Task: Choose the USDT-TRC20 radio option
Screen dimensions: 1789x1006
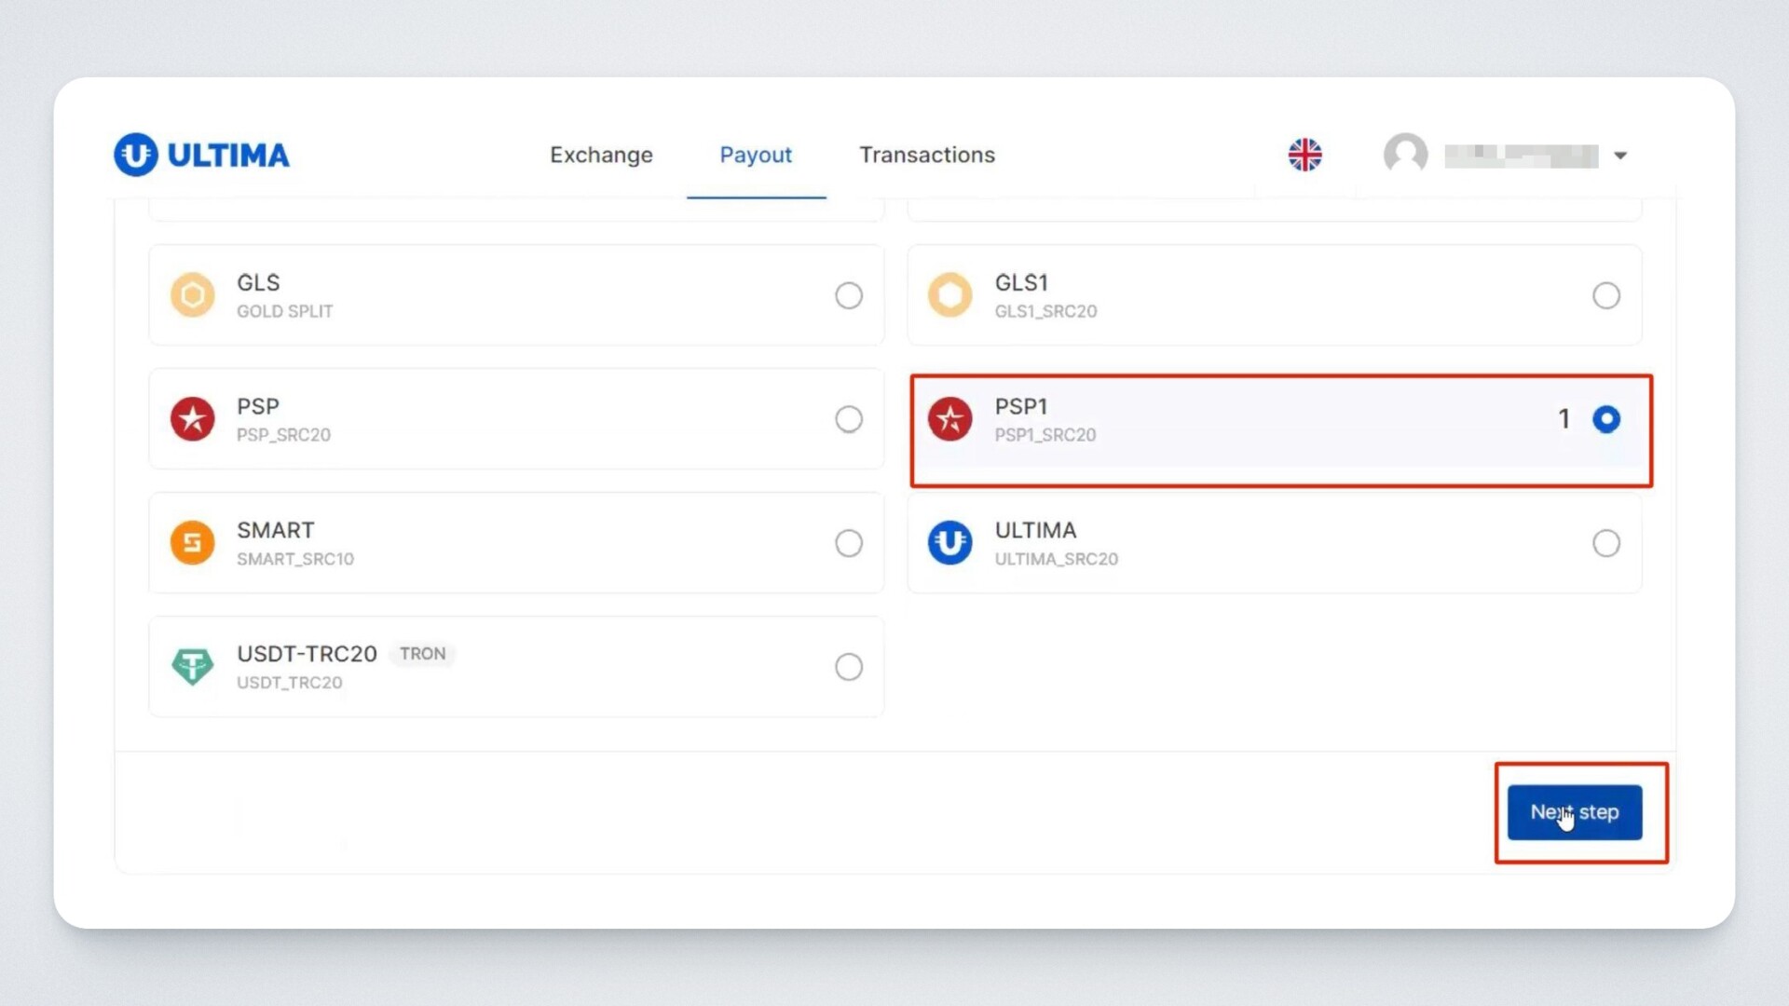Action: (x=848, y=667)
